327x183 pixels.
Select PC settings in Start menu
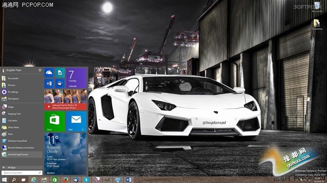(x=13, y=91)
